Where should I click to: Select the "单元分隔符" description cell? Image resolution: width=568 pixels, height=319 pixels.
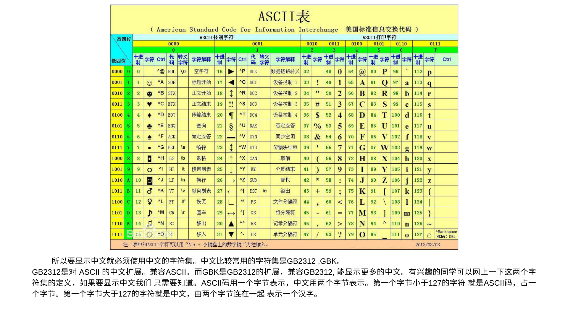click(285, 235)
